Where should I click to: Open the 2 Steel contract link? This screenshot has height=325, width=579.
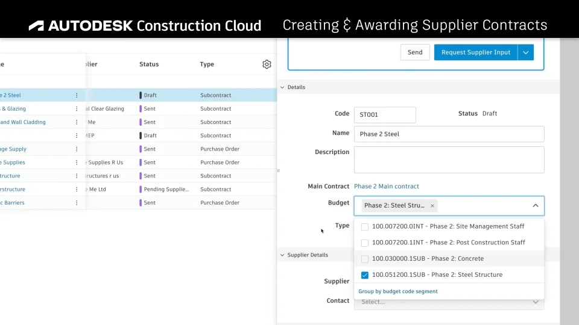[10, 95]
